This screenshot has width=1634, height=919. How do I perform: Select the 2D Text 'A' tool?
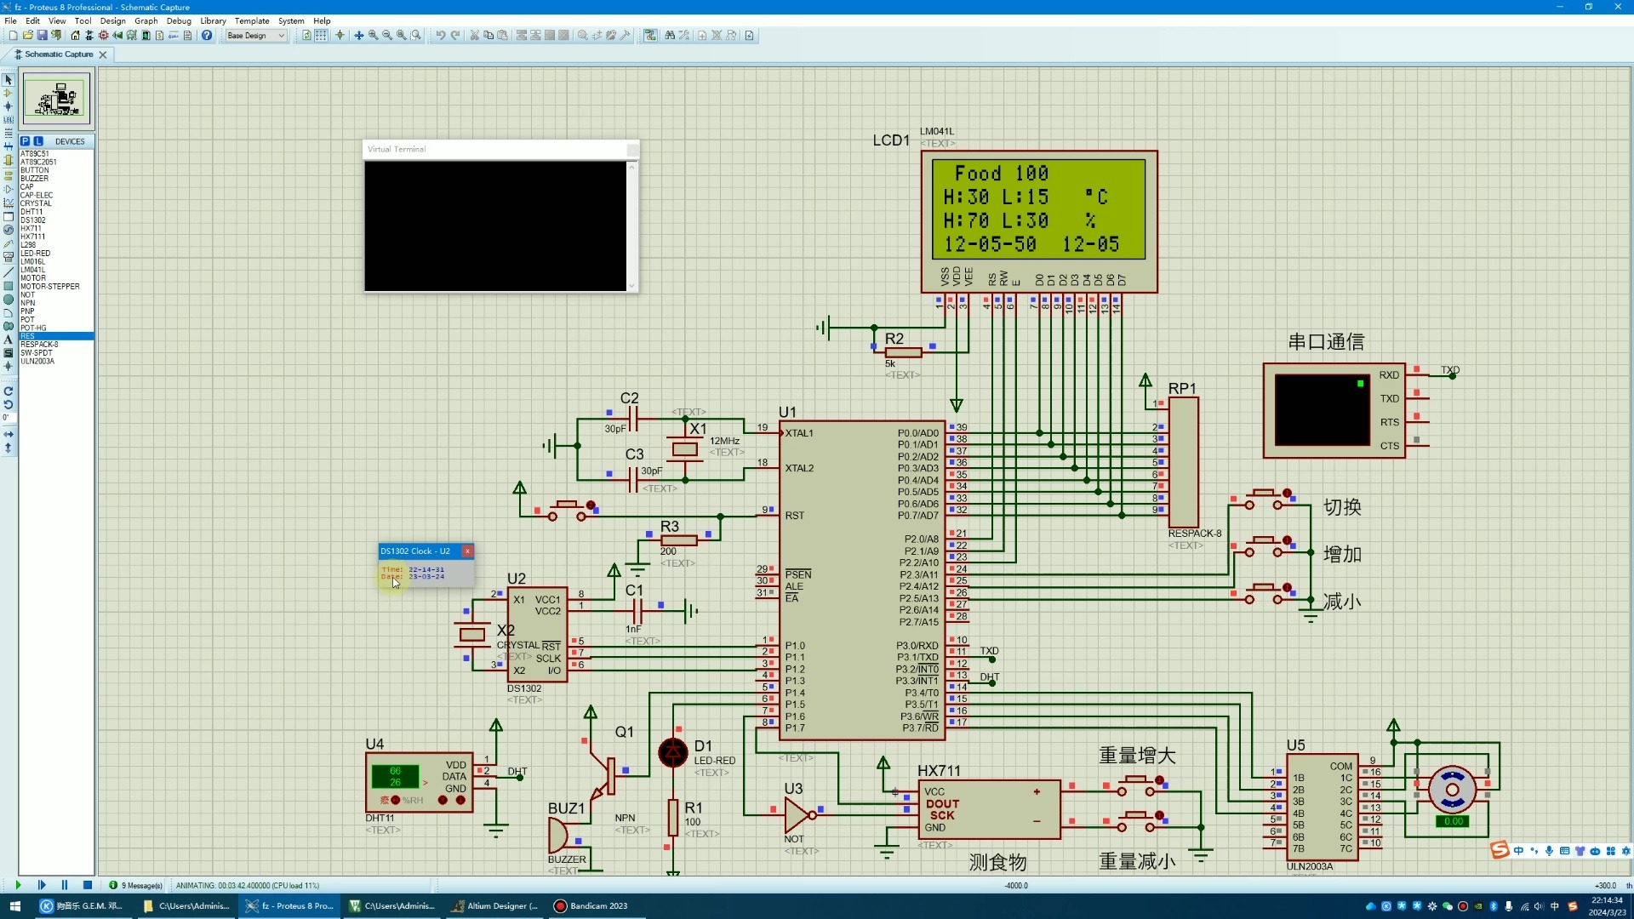pos(9,340)
